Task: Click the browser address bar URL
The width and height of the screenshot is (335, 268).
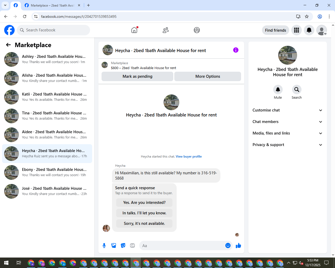Action: click(x=79, y=16)
